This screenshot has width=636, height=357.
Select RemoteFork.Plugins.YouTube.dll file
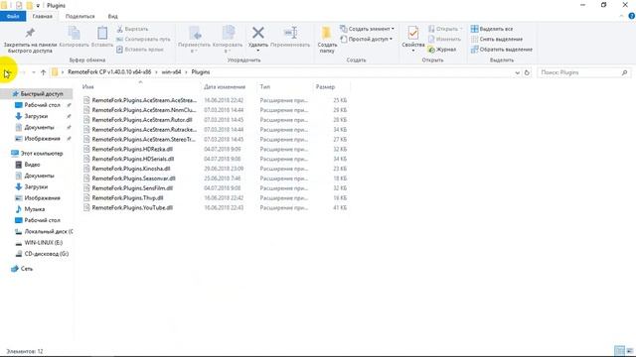point(132,207)
